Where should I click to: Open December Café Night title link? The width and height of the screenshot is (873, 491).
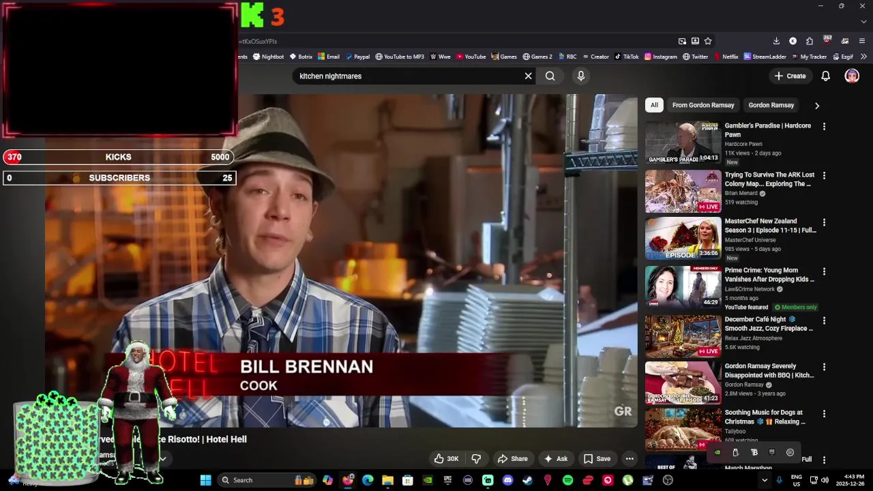(x=769, y=324)
